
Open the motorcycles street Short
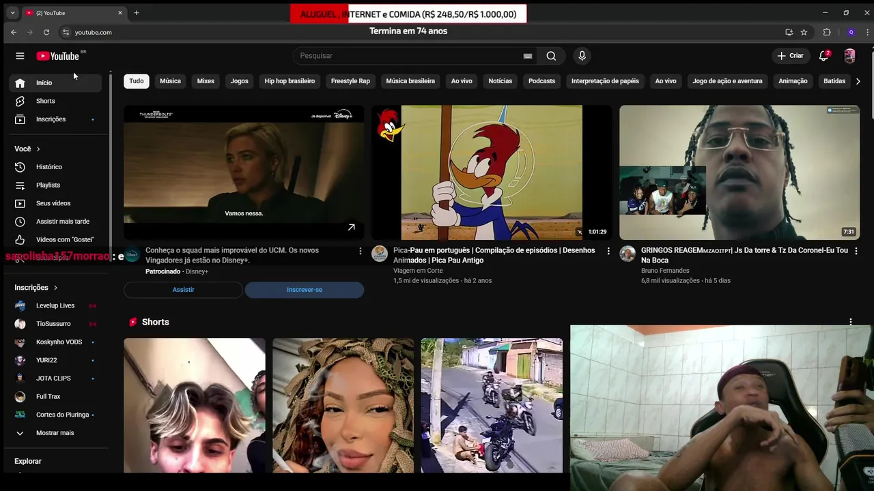[492, 406]
